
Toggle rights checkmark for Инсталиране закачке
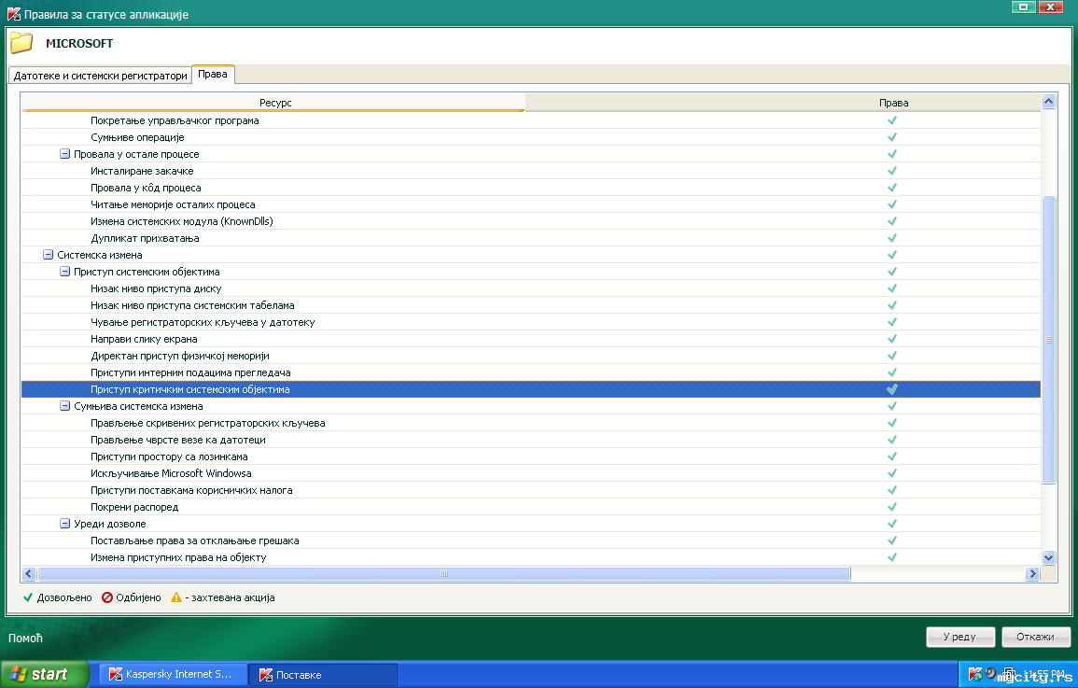click(892, 171)
